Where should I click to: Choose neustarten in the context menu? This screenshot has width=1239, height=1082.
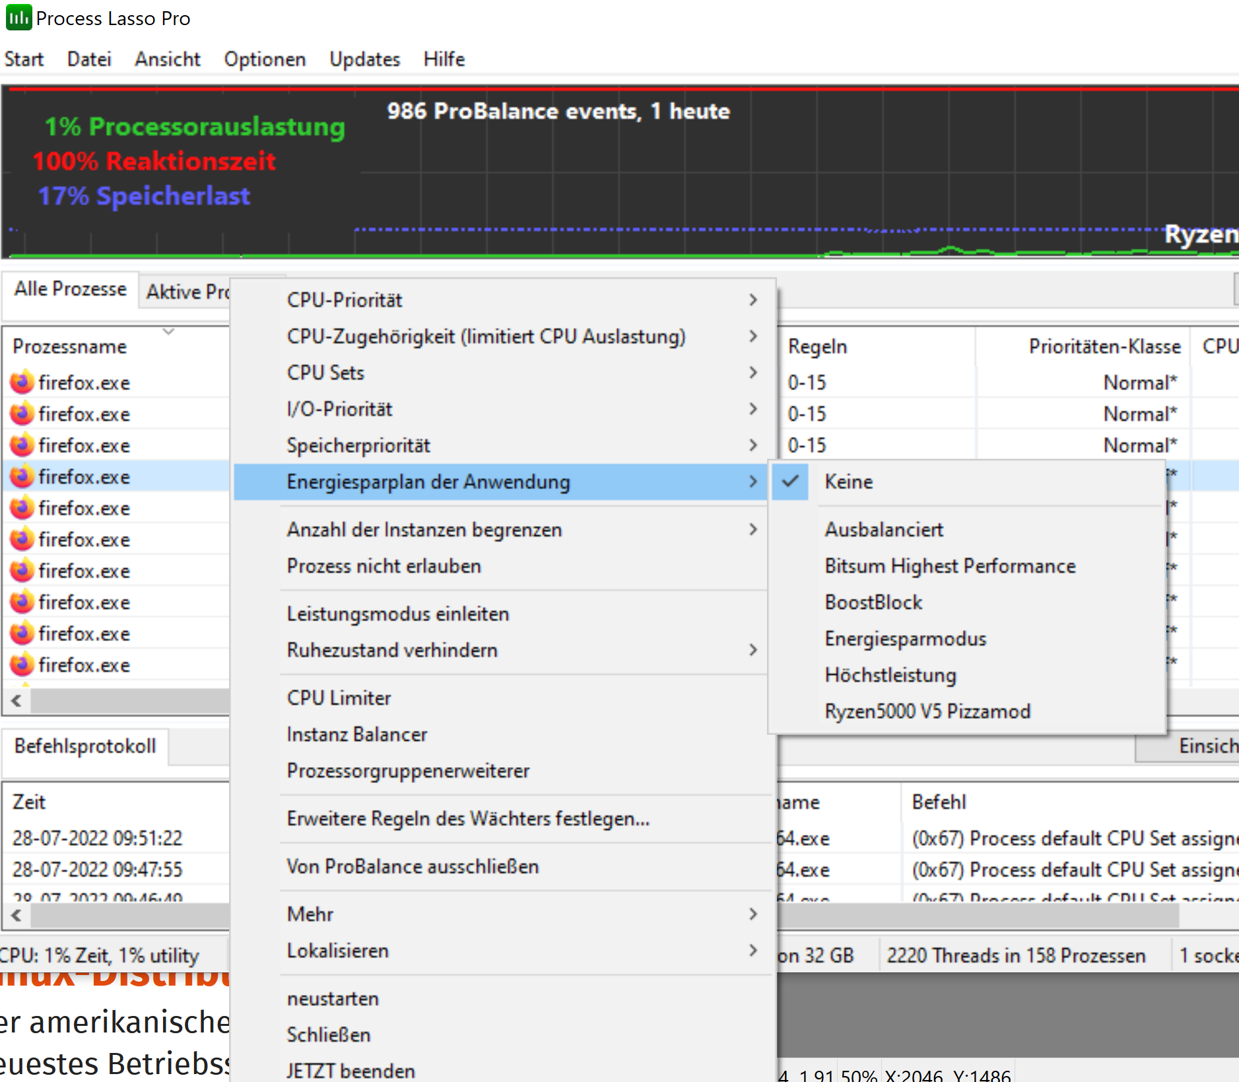click(x=502, y=998)
